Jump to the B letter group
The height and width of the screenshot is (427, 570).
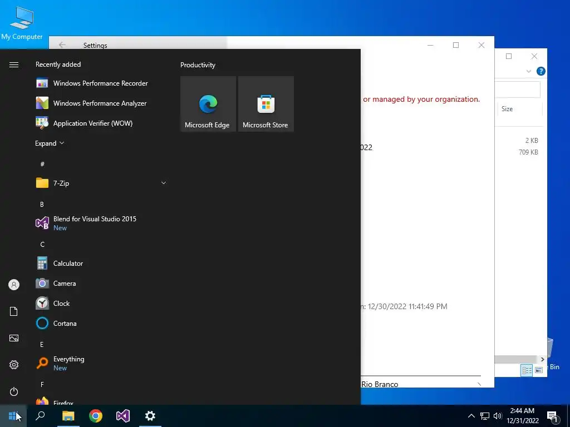click(x=42, y=205)
